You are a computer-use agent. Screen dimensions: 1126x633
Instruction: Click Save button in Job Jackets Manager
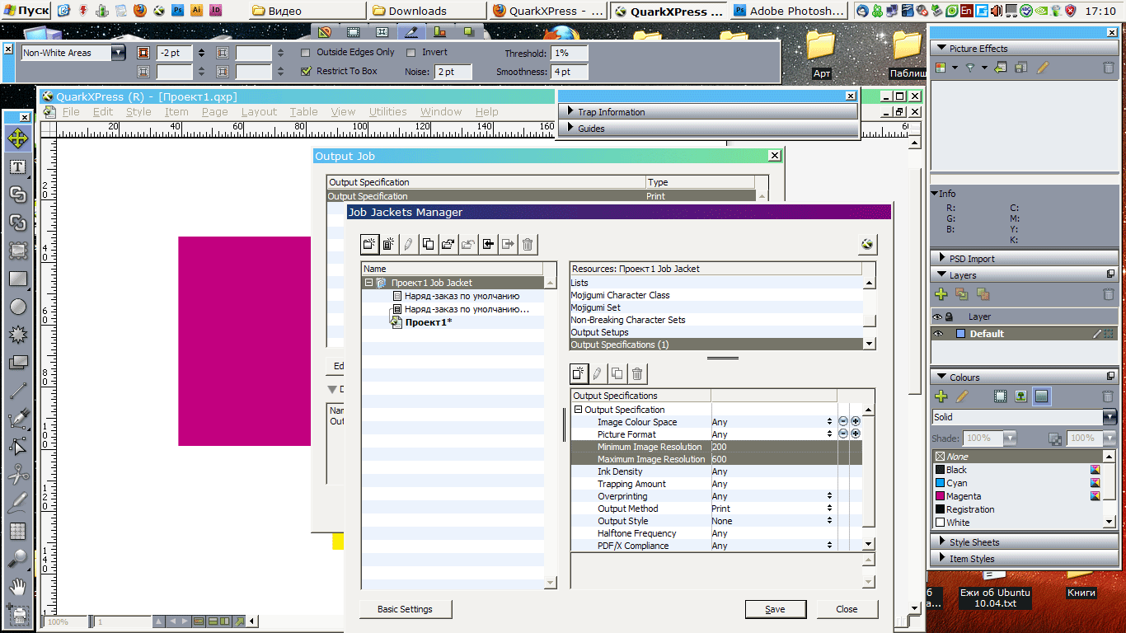pos(775,609)
